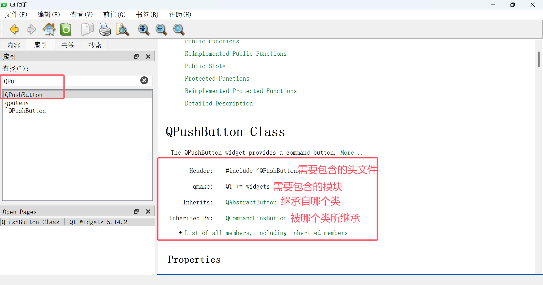Click the copy pages toolbar icon
Screen dimensions: 543x285
pos(87,29)
